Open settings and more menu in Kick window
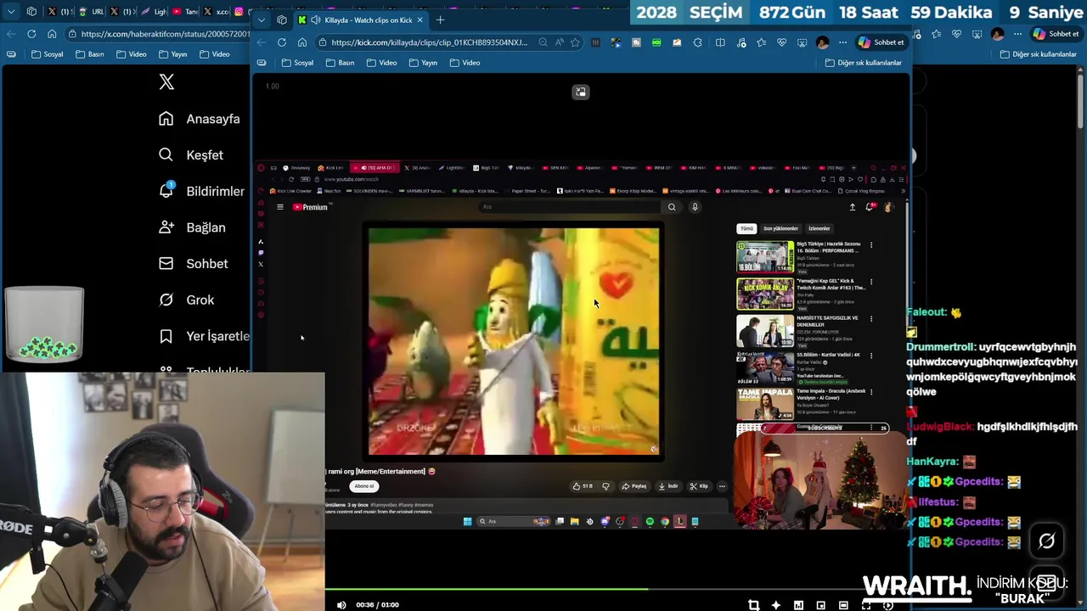The height and width of the screenshot is (611, 1087). pos(842,42)
